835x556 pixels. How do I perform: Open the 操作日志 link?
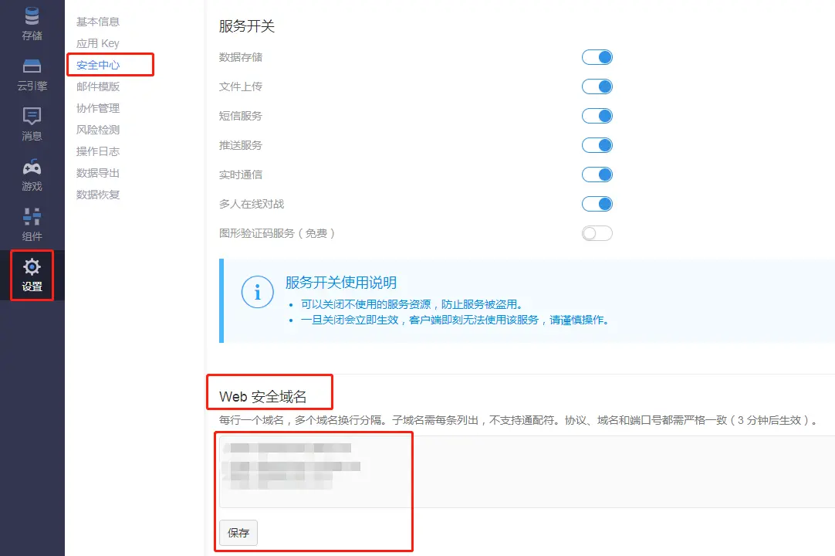click(98, 151)
